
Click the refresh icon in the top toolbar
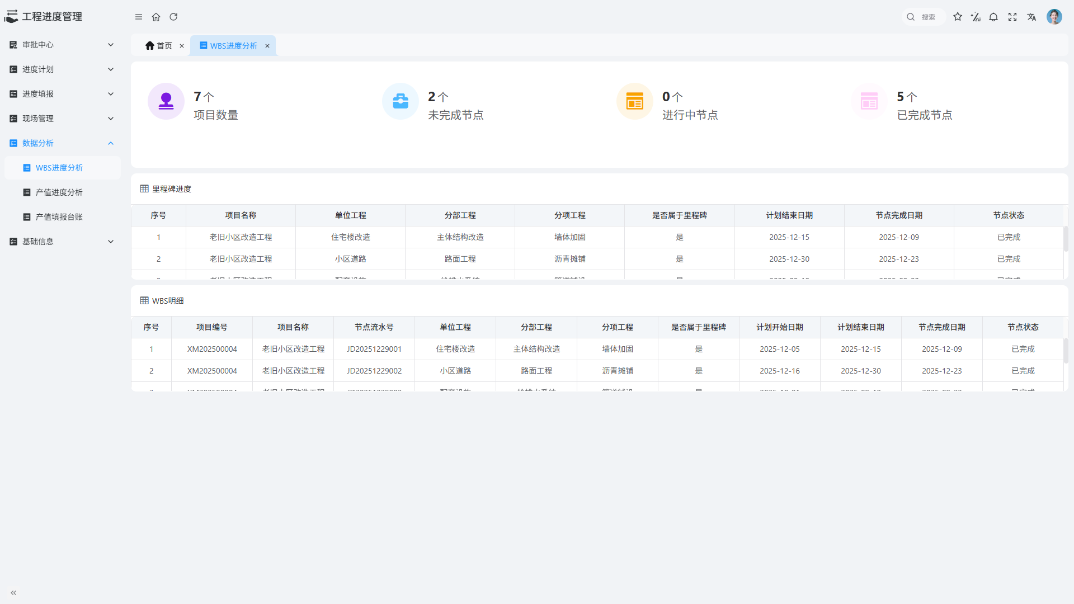coord(173,17)
